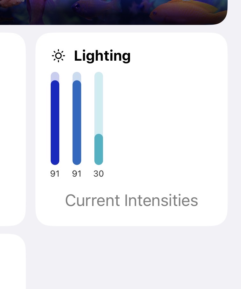
Task: Click the first 91 value label
Action: coord(55,174)
